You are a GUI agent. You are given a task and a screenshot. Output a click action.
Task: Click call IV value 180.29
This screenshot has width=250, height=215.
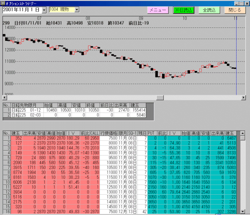(73, 138)
